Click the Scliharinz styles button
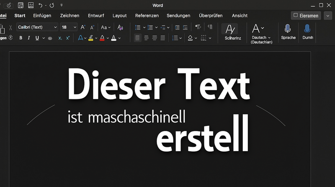This screenshot has height=187, width=335. pyautogui.click(x=229, y=29)
